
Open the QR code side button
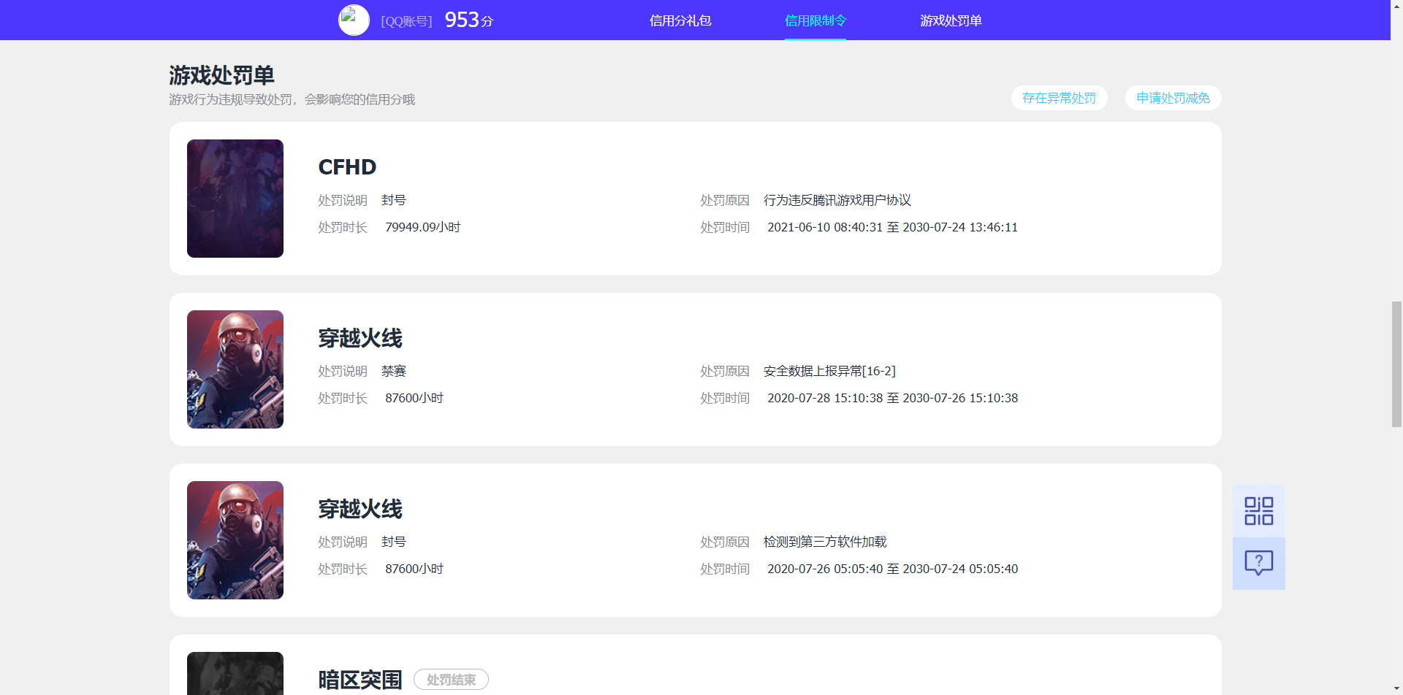click(x=1258, y=511)
